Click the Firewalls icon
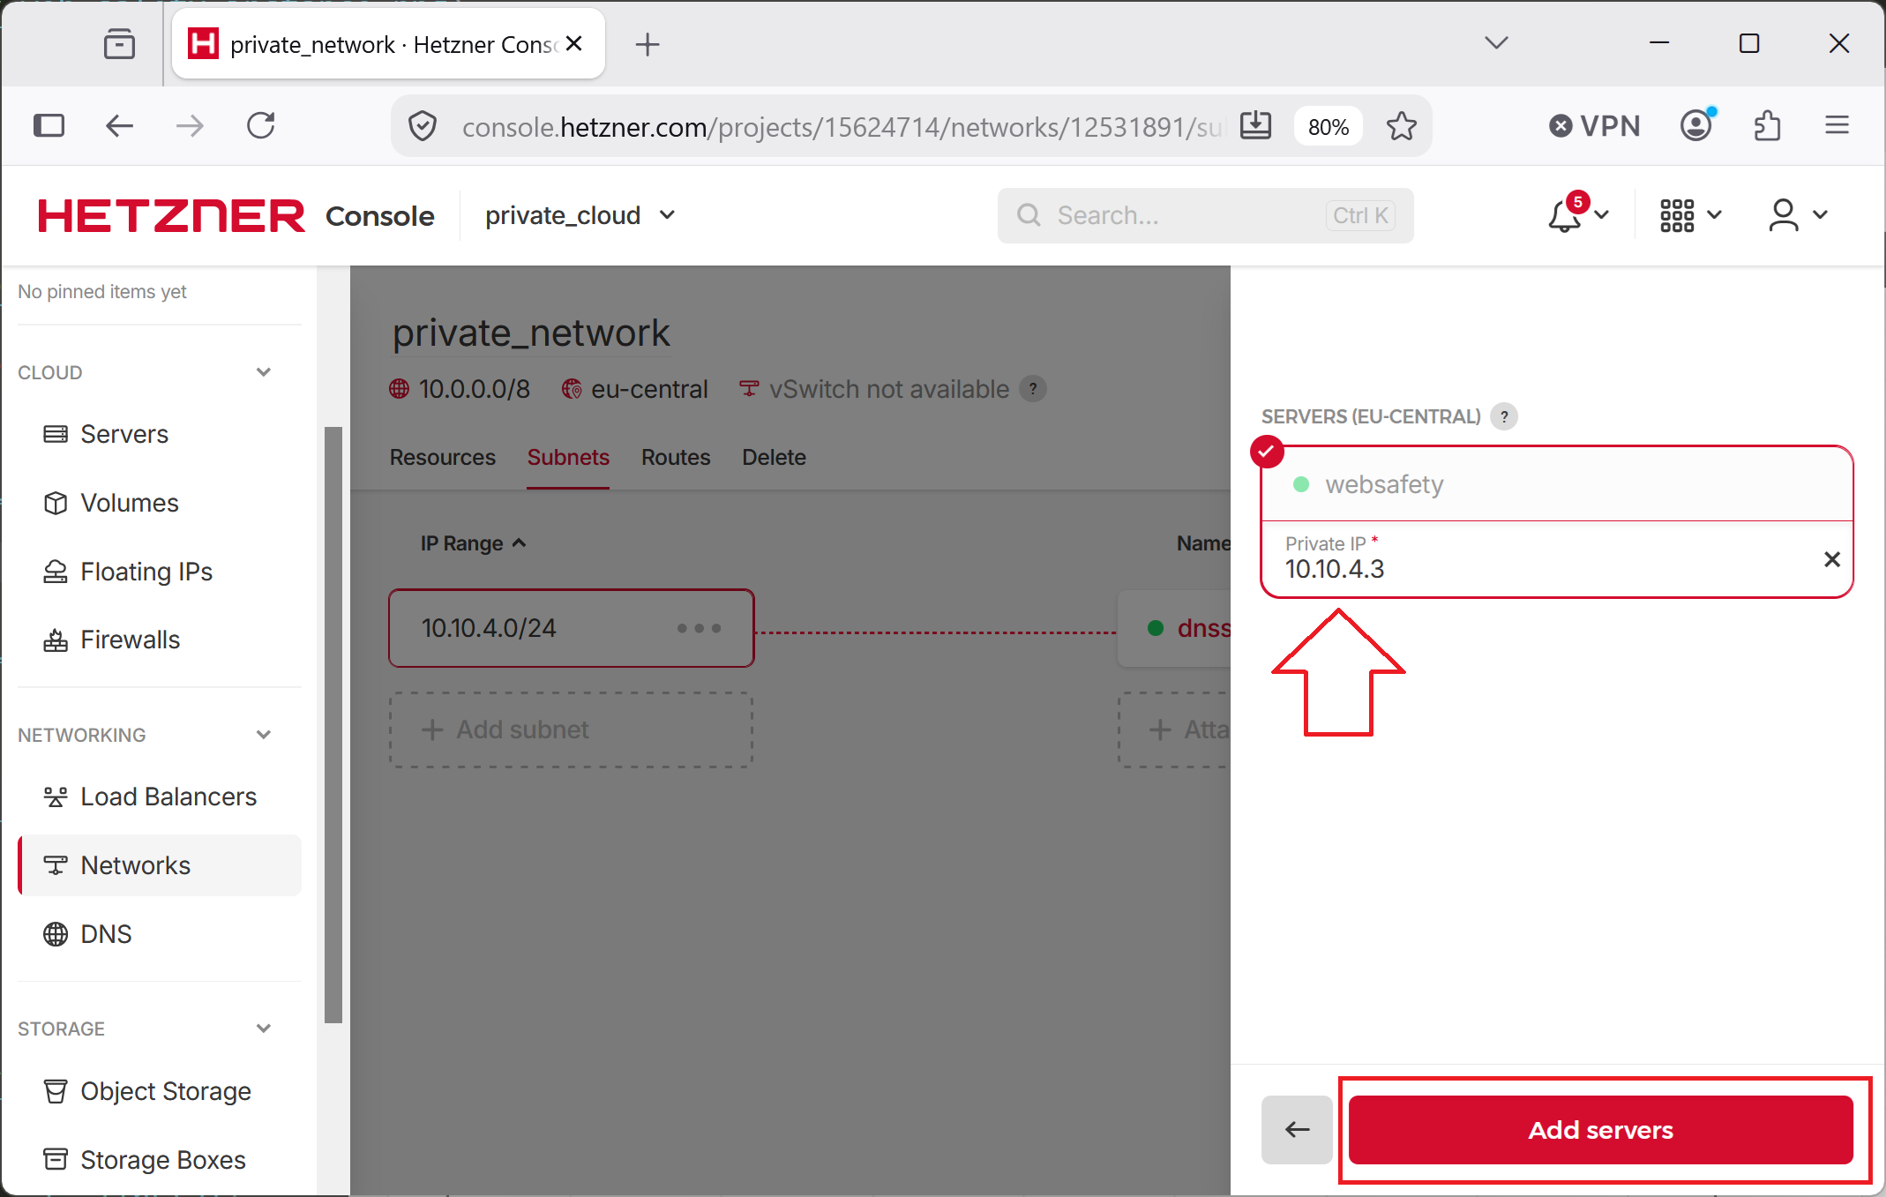Screen dimensions: 1886x1197 pos(56,640)
